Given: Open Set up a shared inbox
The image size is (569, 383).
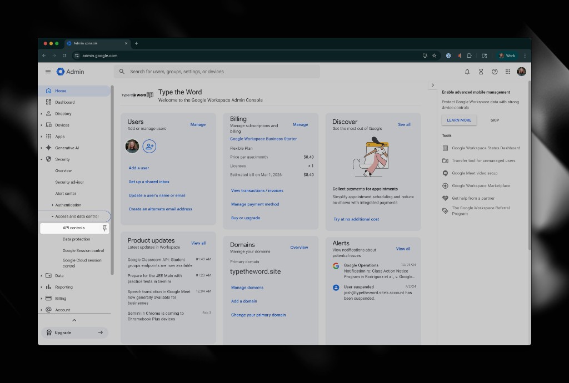Looking at the screenshot, I should click(x=149, y=182).
